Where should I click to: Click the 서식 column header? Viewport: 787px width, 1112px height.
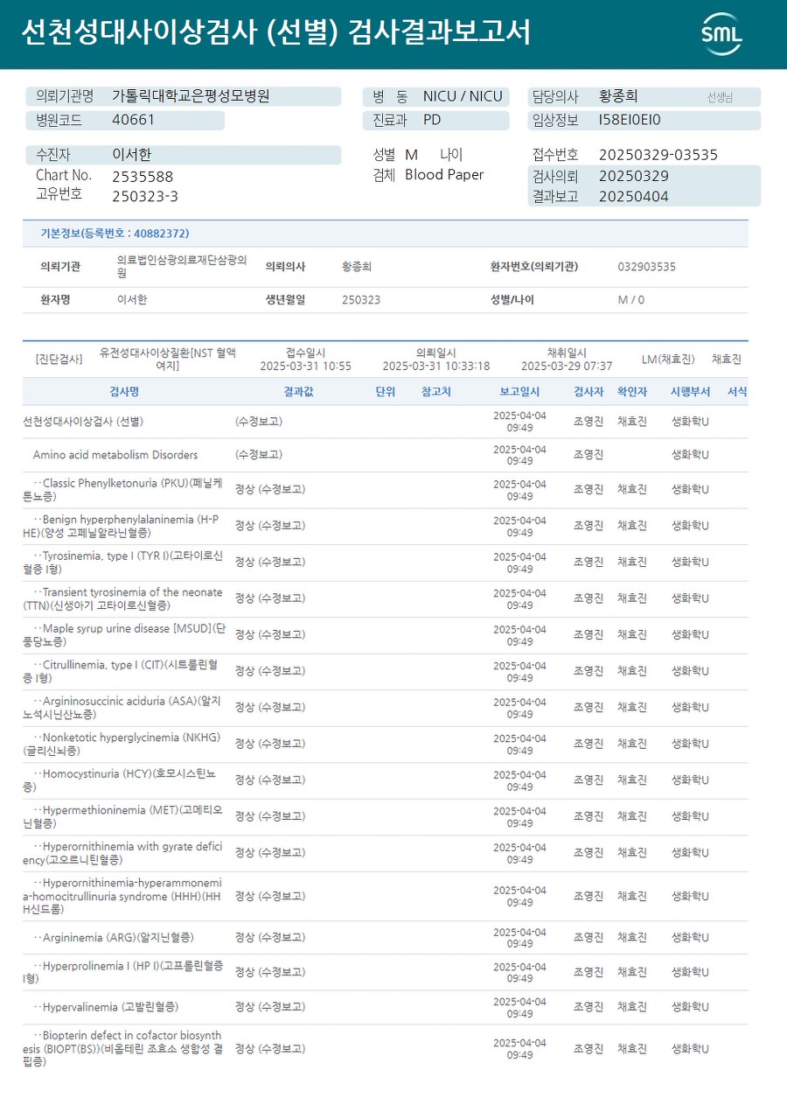coord(737,392)
